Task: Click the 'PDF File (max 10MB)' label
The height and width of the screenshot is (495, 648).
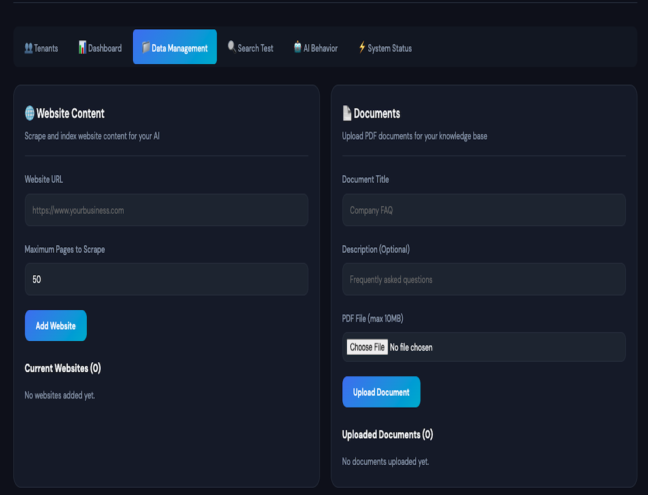Action: click(373, 319)
